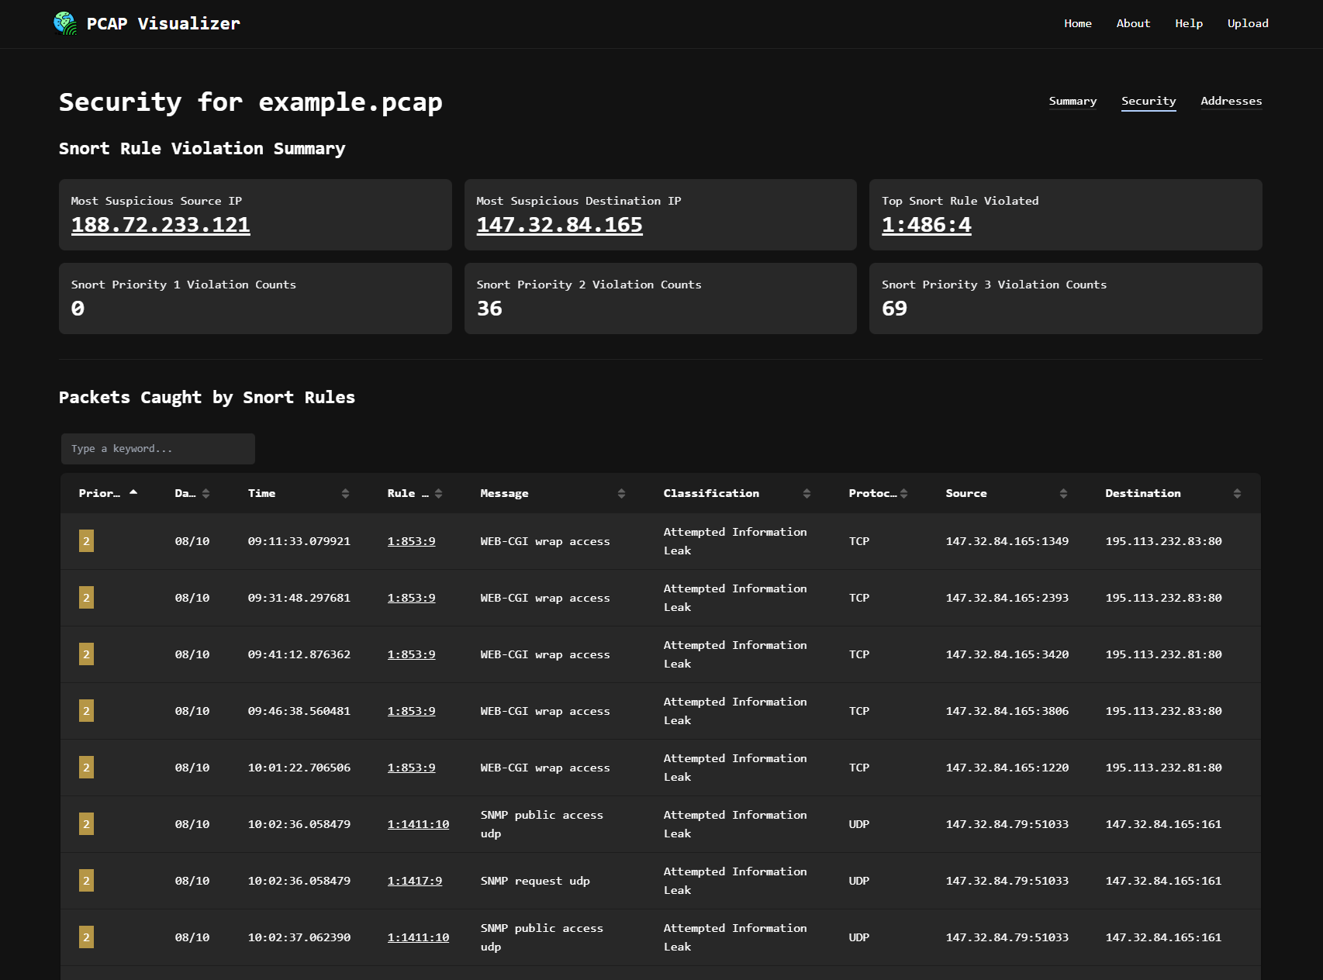Select the Security tab
Screen dimensions: 1323x980
pos(1149,101)
